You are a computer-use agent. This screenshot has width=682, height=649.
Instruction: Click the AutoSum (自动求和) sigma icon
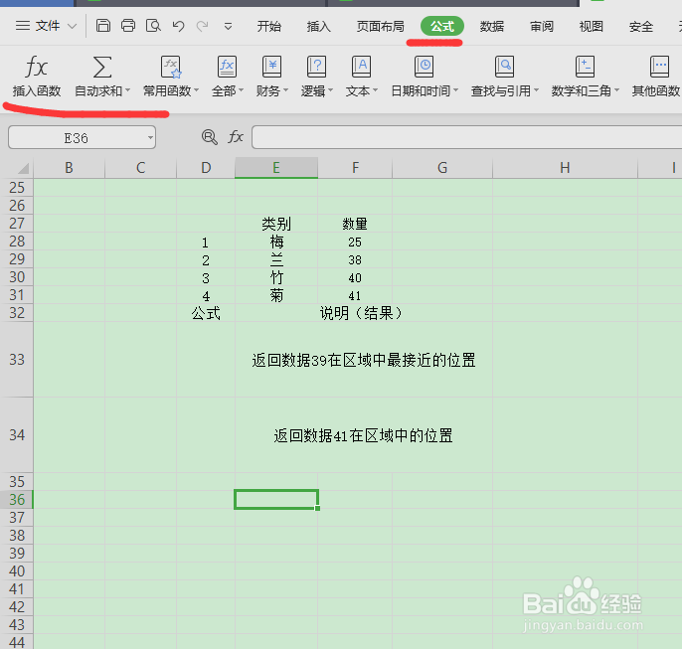tap(102, 67)
